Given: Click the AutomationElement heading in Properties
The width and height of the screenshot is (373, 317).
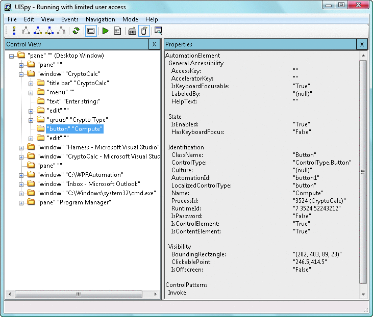Looking at the screenshot, I should pyautogui.click(x=192, y=56).
